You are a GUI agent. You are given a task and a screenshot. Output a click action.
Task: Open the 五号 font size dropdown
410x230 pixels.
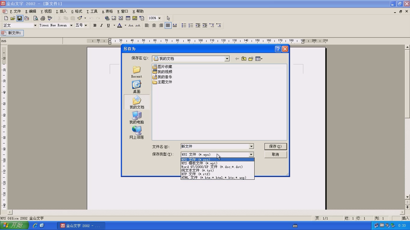(x=86, y=25)
